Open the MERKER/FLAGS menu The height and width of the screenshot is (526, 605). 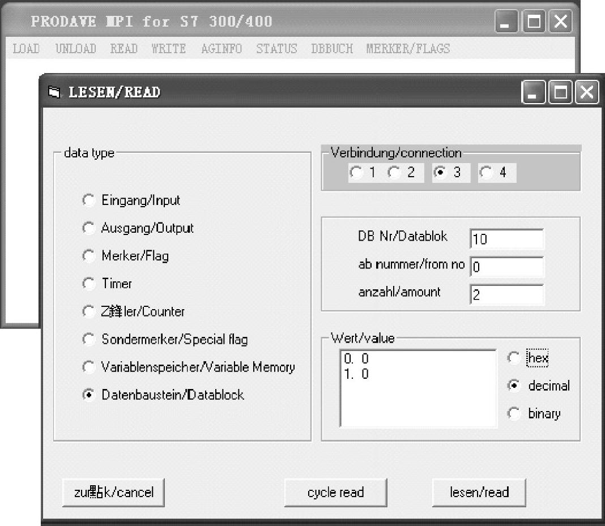point(408,49)
